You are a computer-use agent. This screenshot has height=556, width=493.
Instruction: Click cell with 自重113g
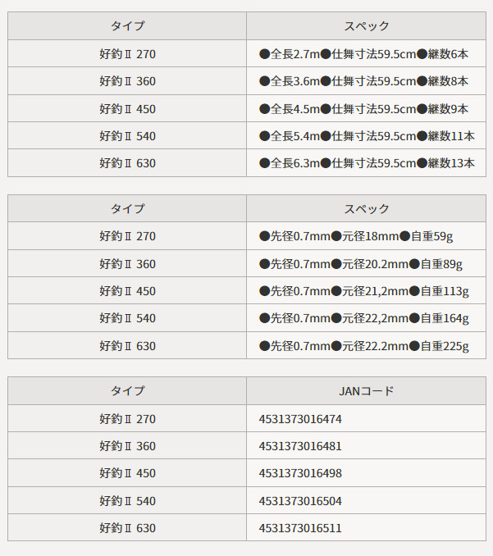367,291
